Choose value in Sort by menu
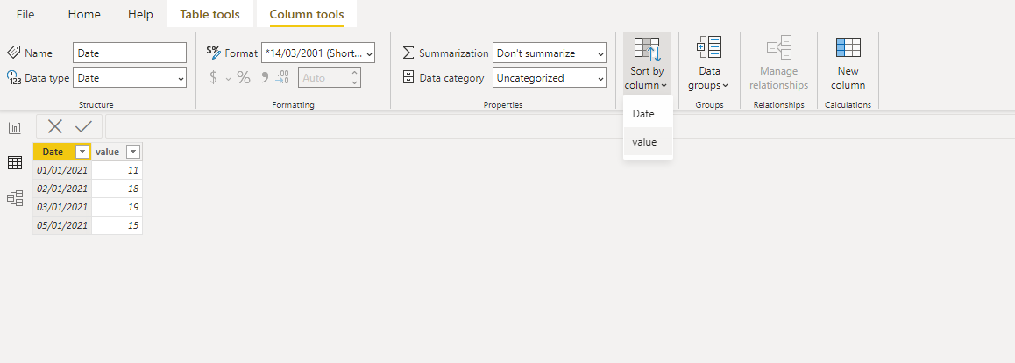The height and width of the screenshot is (363, 1015). 648,142
